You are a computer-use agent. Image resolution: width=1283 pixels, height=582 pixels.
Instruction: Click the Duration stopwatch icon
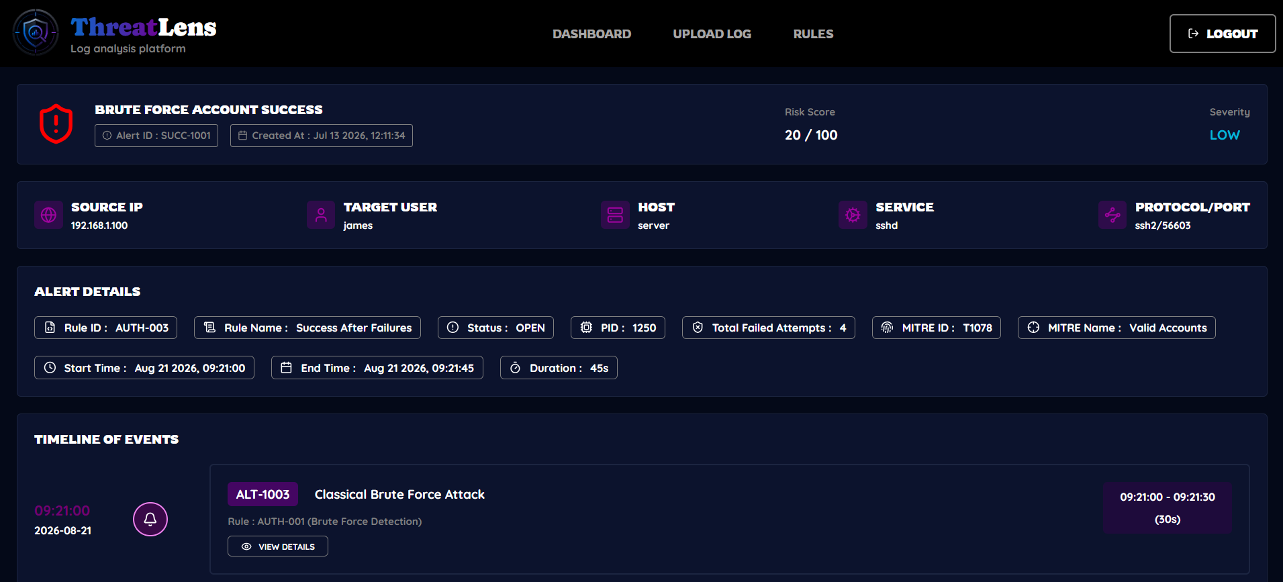pyautogui.click(x=515, y=368)
